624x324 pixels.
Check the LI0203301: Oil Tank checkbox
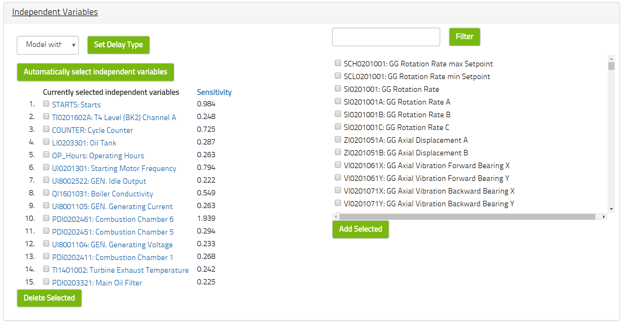[46, 142]
